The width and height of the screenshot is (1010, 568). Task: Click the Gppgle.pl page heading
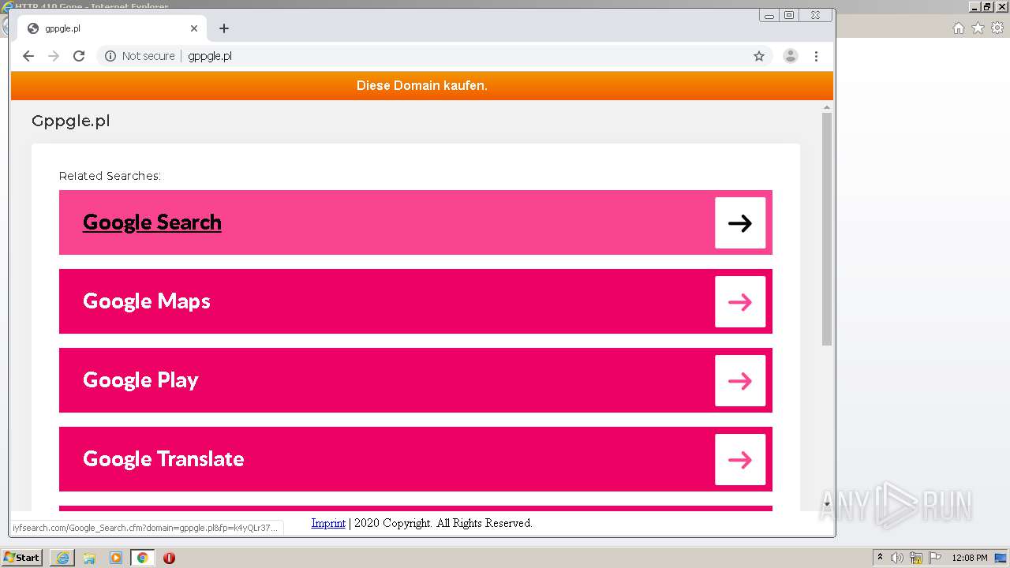point(70,121)
